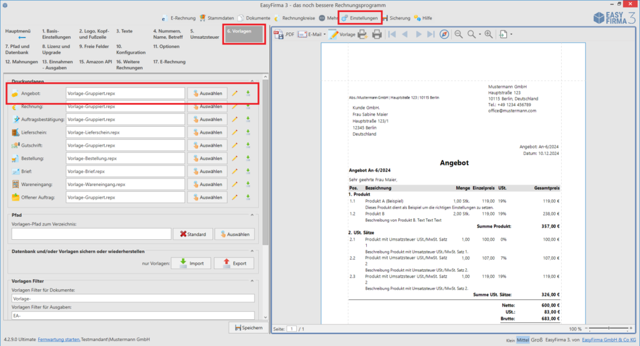This screenshot has height=346, width=640.
Task: Open the zoom level dropdown arrow
Action: [x=479, y=34]
